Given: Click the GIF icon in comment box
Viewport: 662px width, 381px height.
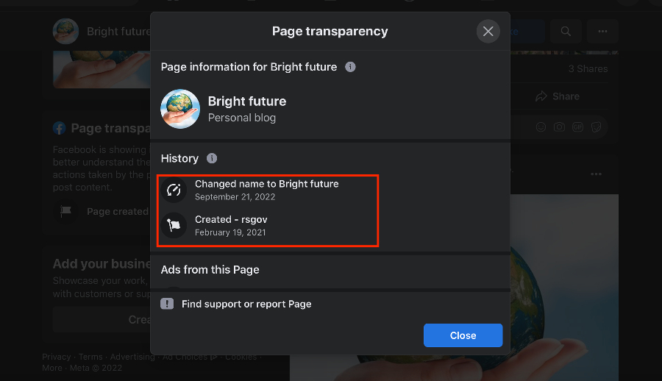Looking at the screenshot, I should coord(577,127).
